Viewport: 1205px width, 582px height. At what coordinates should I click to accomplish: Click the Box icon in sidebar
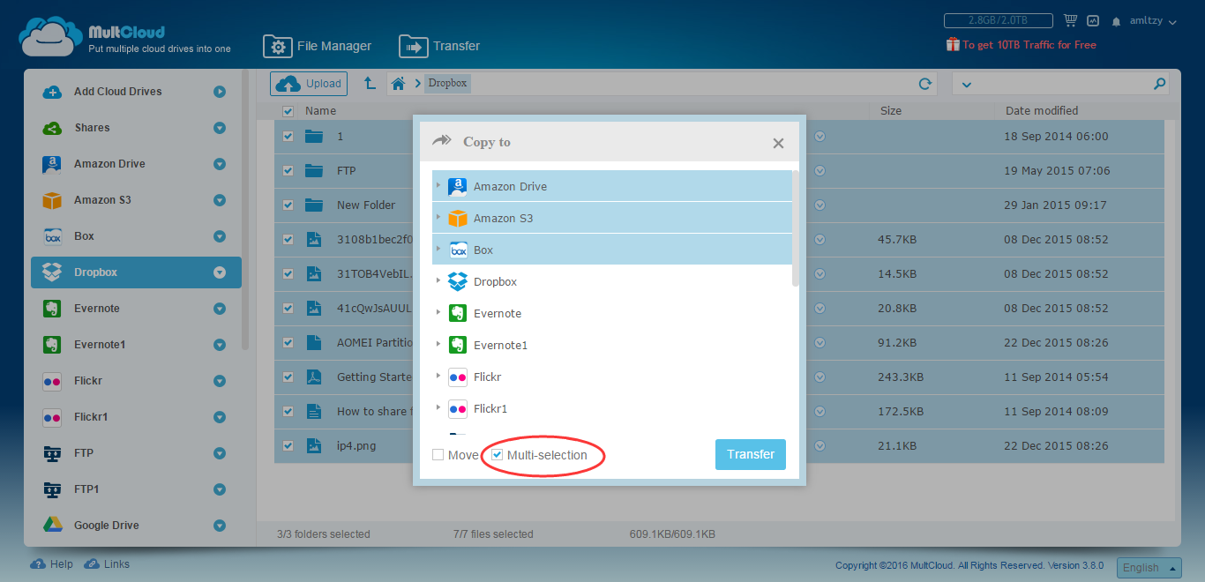[x=52, y=236]
